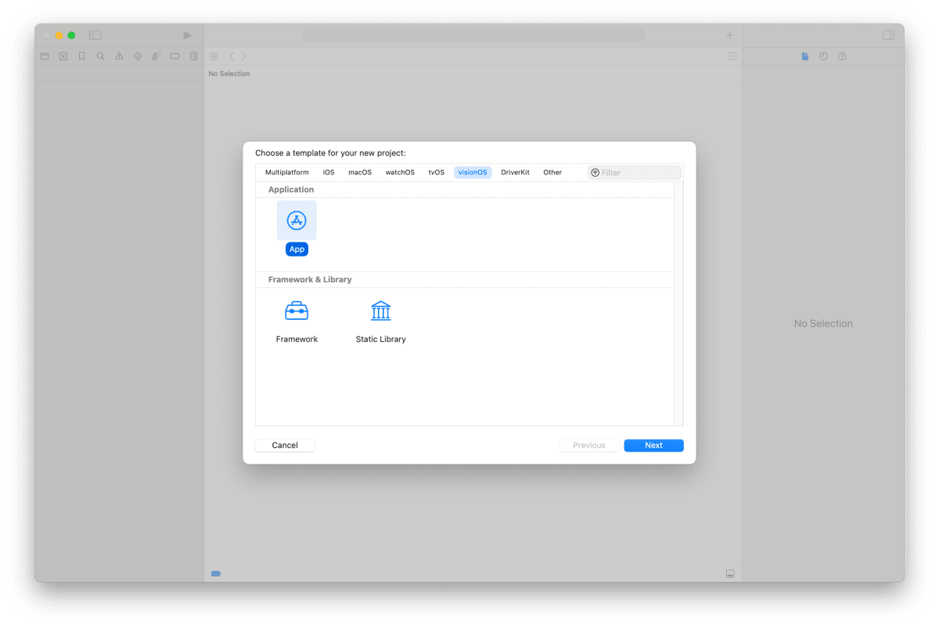
Task: Show the File inspector icon
Action: coord(805,56)
